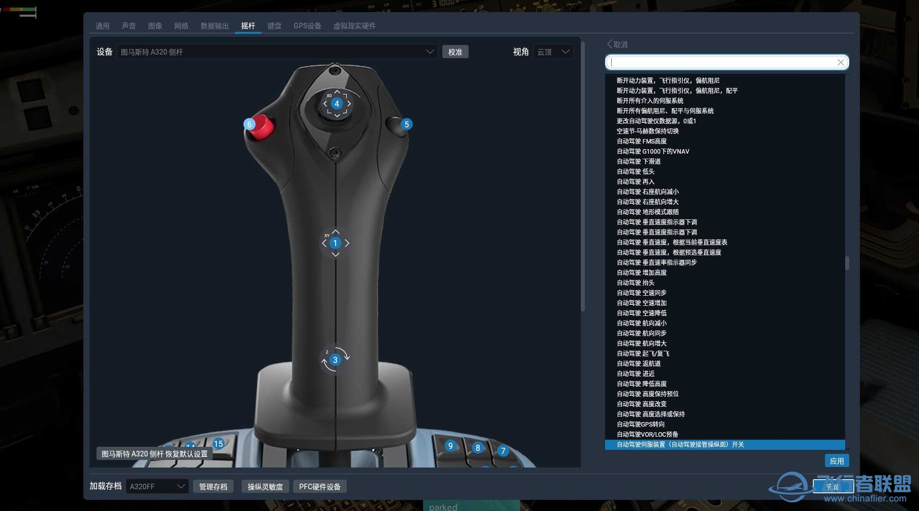Switch to the 图像 tab
Screen dimensions: 919x511
[x=155, y=26]
